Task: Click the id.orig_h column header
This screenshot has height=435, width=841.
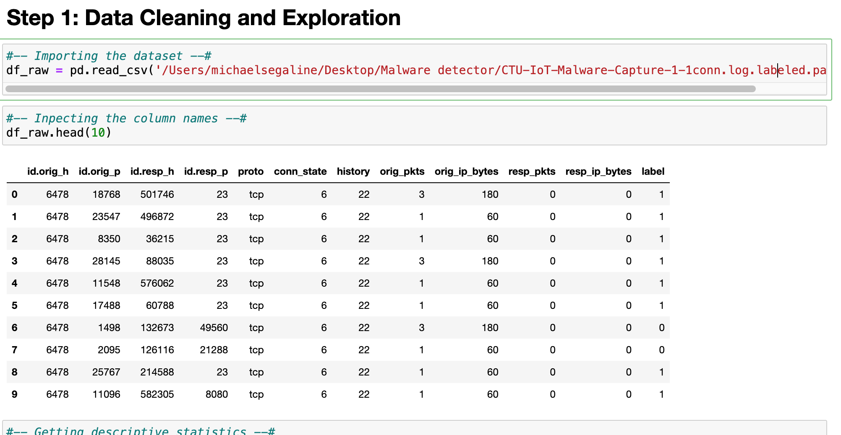Action: (48, 171)
